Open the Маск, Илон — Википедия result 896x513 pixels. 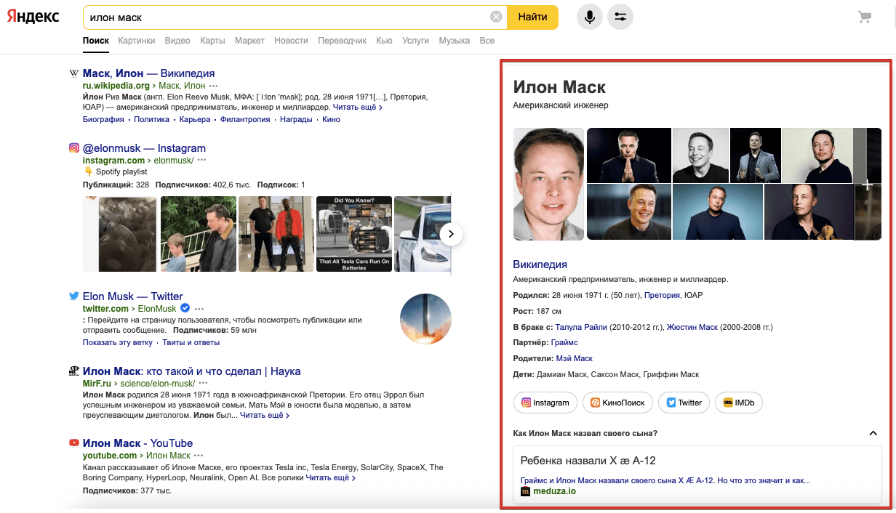point(148,73)
